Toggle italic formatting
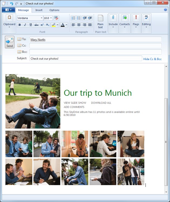The width and height of the screenshot is (170, 202). (x=25, y=25)
